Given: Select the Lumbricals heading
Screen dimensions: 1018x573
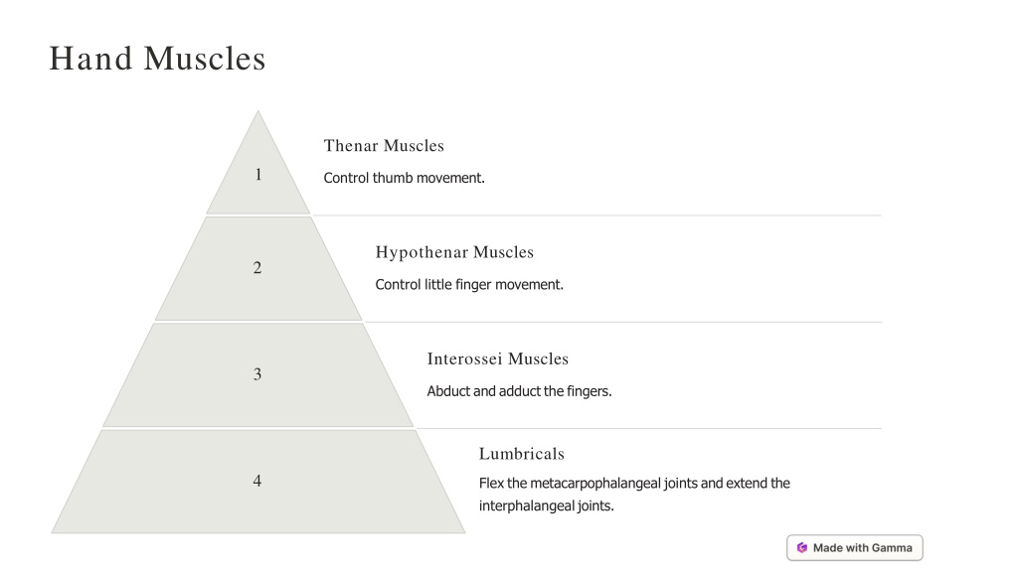Looking at the screenshot, I should pyautogui.click(x=521, y=454).
